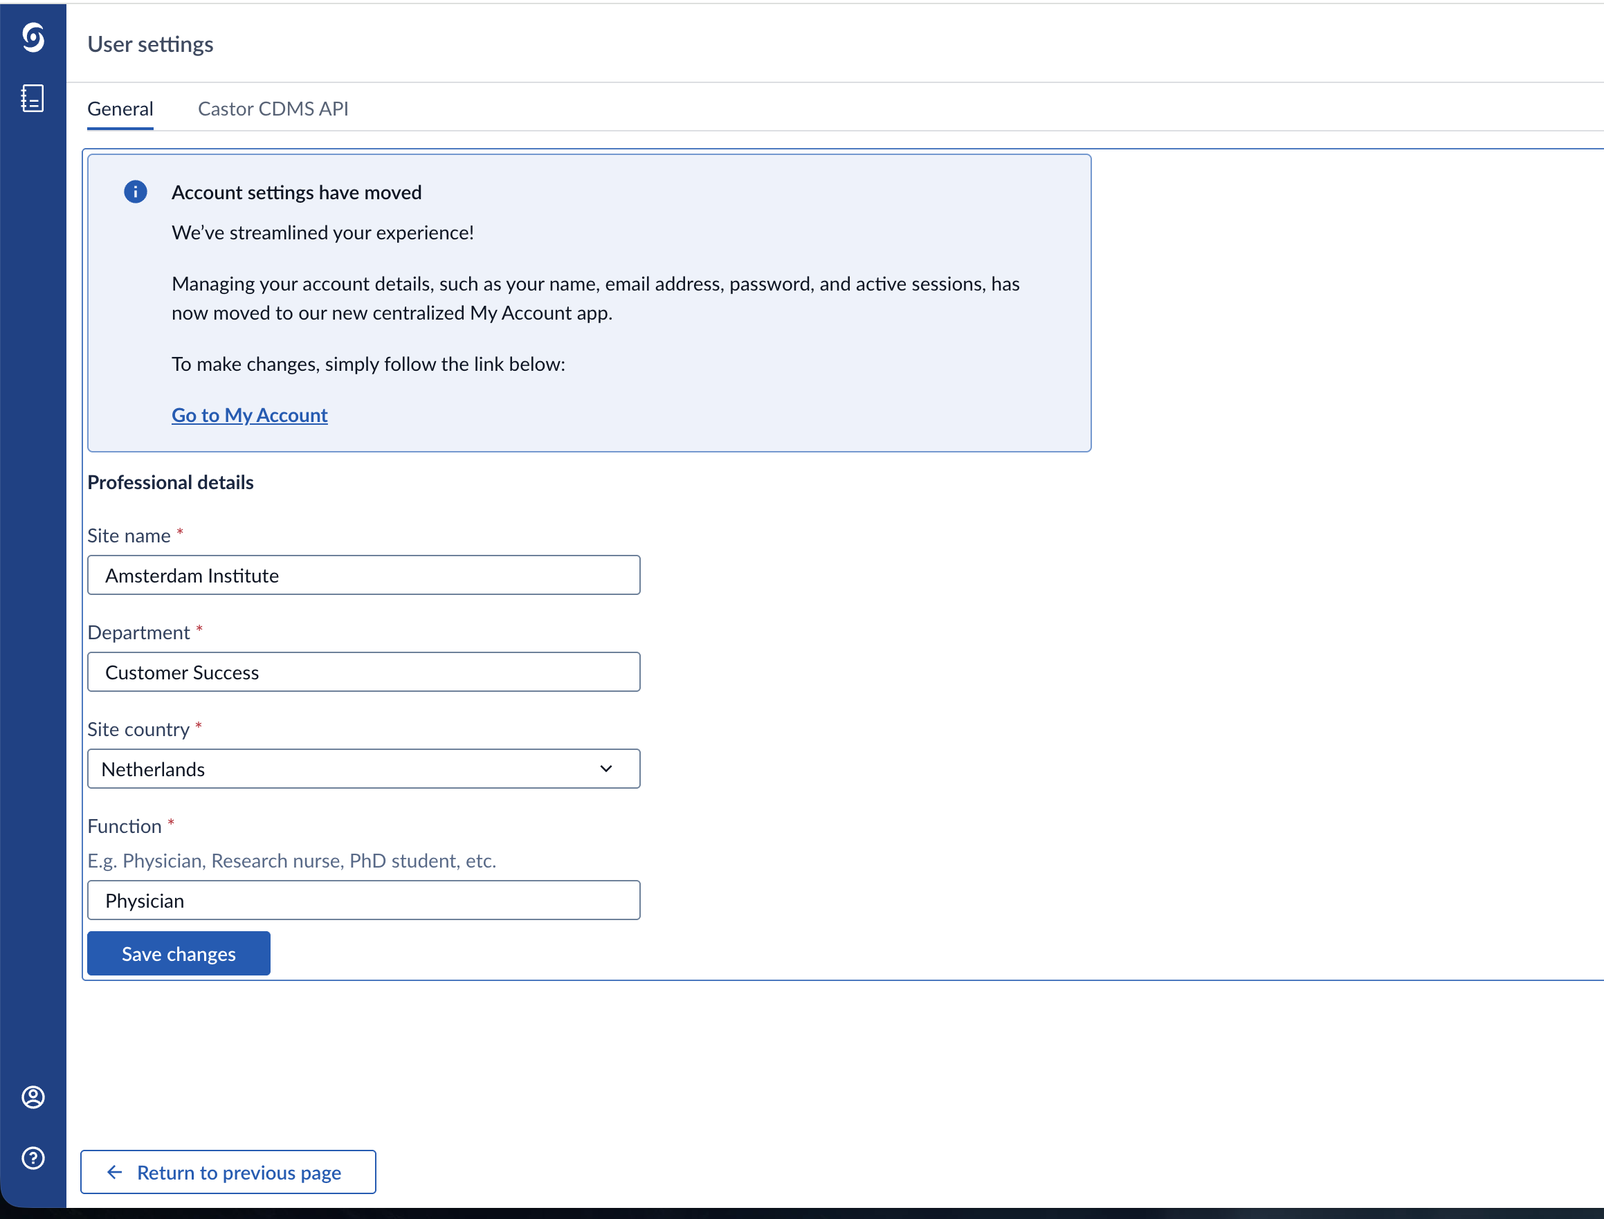
Task: Click the "We've streamlined your experience!" text
Action: pyautogui.click(x=323, y=232)
